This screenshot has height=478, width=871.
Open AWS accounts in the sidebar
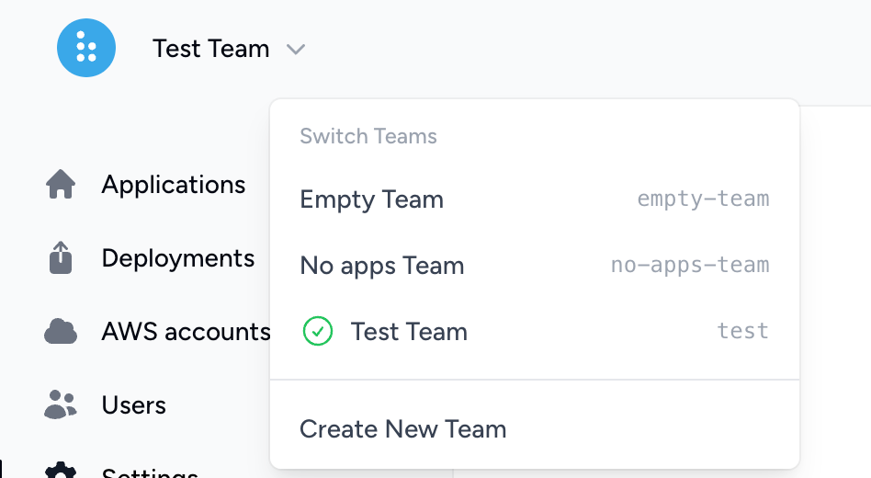coord(185,332)
